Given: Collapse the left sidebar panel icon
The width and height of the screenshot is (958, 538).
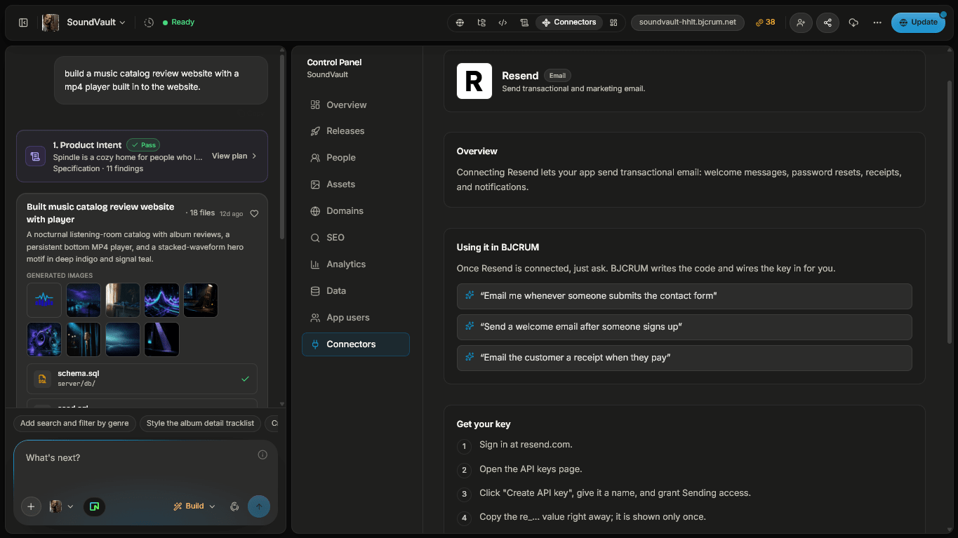Looking at the screenshot, I should 23,22.
